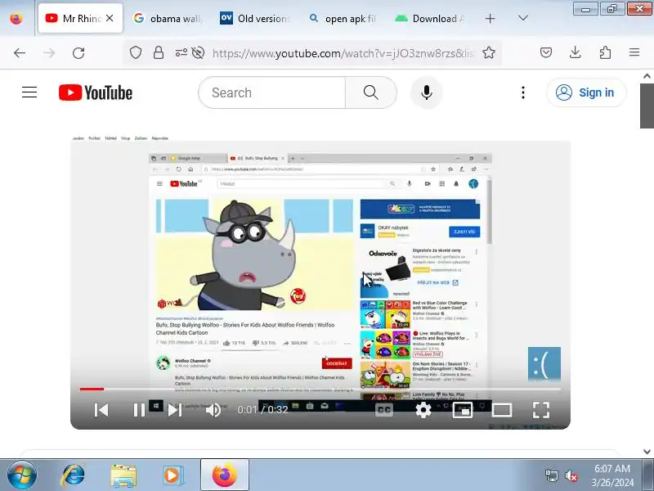This screenshot has height=491, width=654.
Task: Click the Firefox View icon
Action: tap(16, 18)
